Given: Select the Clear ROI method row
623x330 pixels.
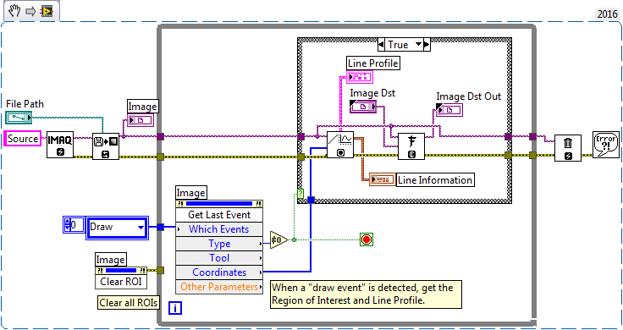Looking at the screenshot, I should (x=121, y=282).
